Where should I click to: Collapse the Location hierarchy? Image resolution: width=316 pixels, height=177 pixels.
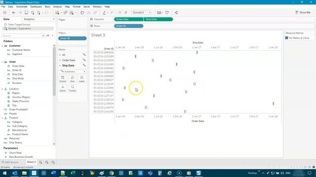click(2, 89)
